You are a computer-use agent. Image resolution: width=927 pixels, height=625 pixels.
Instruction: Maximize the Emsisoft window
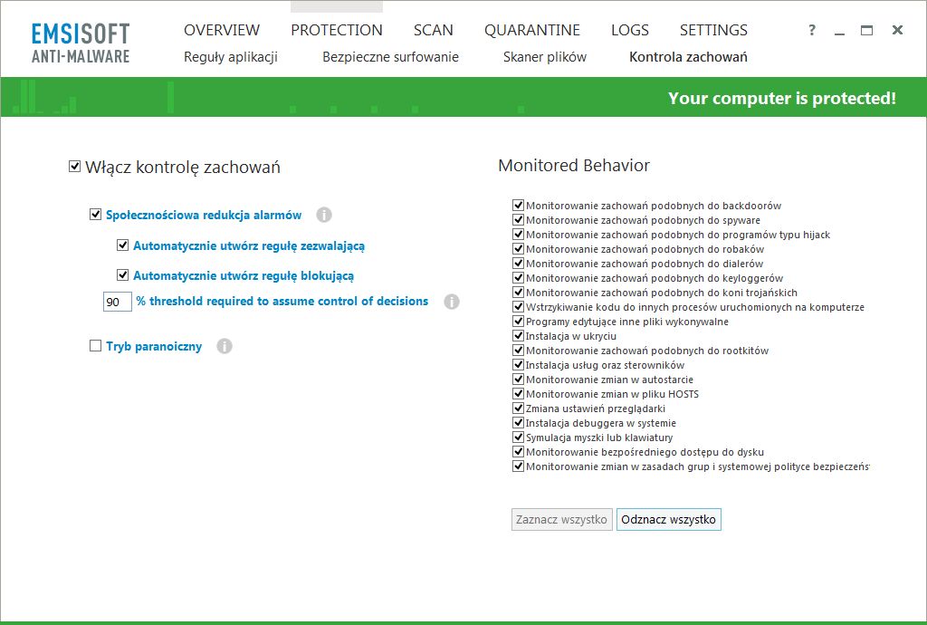coord(866,31)
